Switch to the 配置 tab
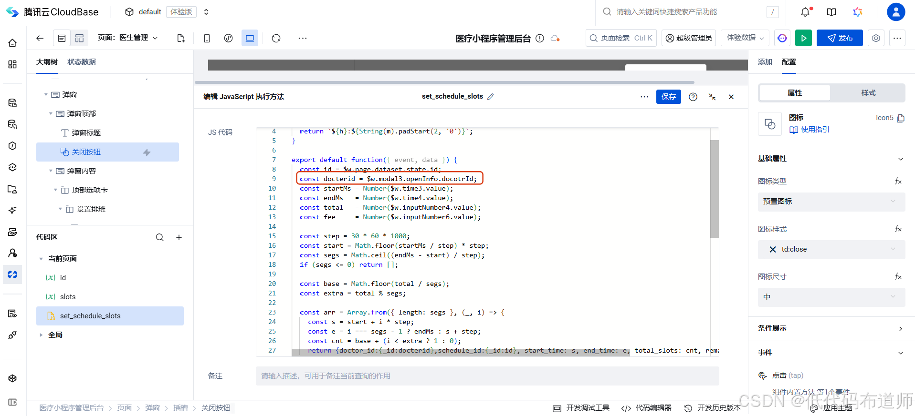 click(x=789, y=62)
